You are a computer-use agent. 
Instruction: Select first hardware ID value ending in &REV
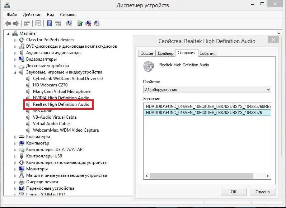pyautogui.click(x=207, y=106)
